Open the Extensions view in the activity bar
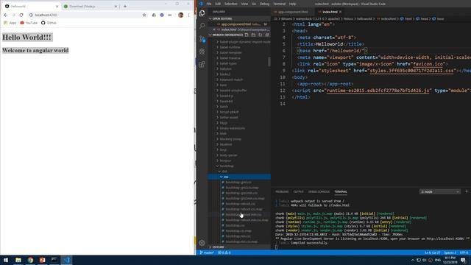Viewport: 471px width, 265px height. point(202,64)
